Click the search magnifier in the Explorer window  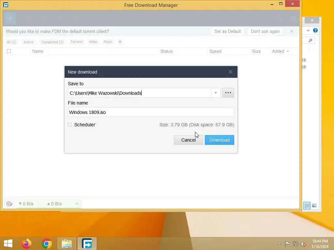[311, 40]
